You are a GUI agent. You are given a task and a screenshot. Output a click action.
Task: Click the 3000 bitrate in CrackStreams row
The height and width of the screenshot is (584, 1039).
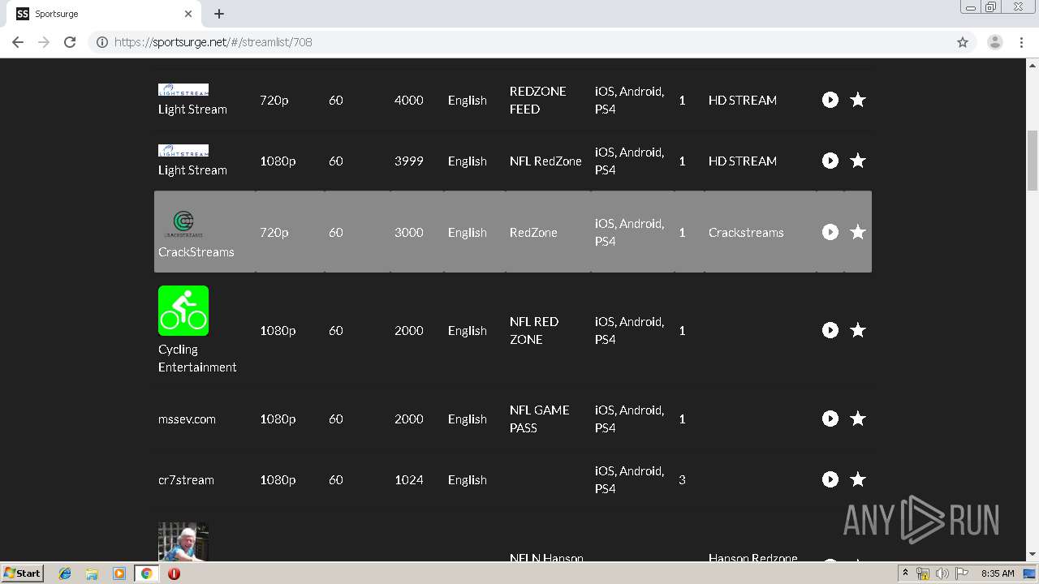click(409, 233)
